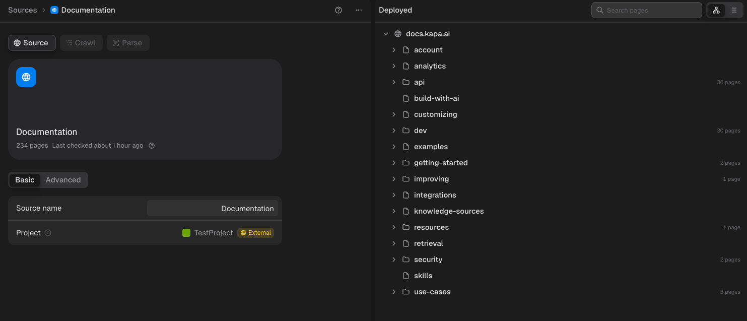Screen dimensions: 747x321
Task: Click the large blue globe source icon
Action: (26, 77)
